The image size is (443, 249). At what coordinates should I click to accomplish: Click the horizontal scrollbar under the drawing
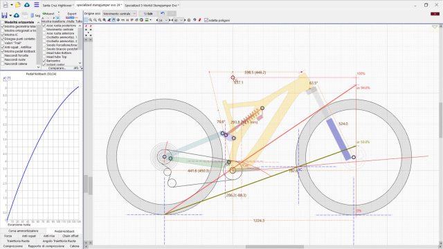pos(274,247)
